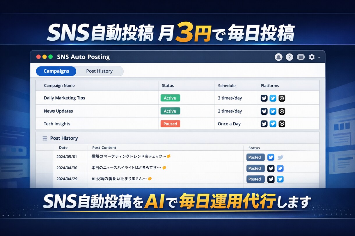
Task: Select the Tech Insights campaign name
Action: (57, 124)
